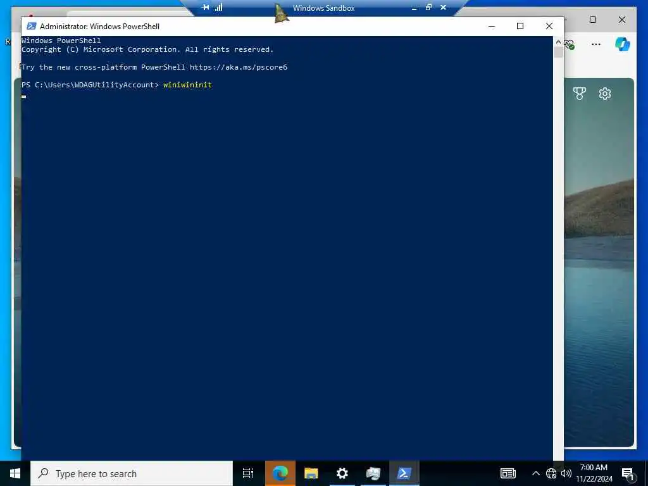Open the network globe tray icon
Image resolution: width=648 pixels, height=486 pixels.
pyautogui.click(x=551, y=473)
